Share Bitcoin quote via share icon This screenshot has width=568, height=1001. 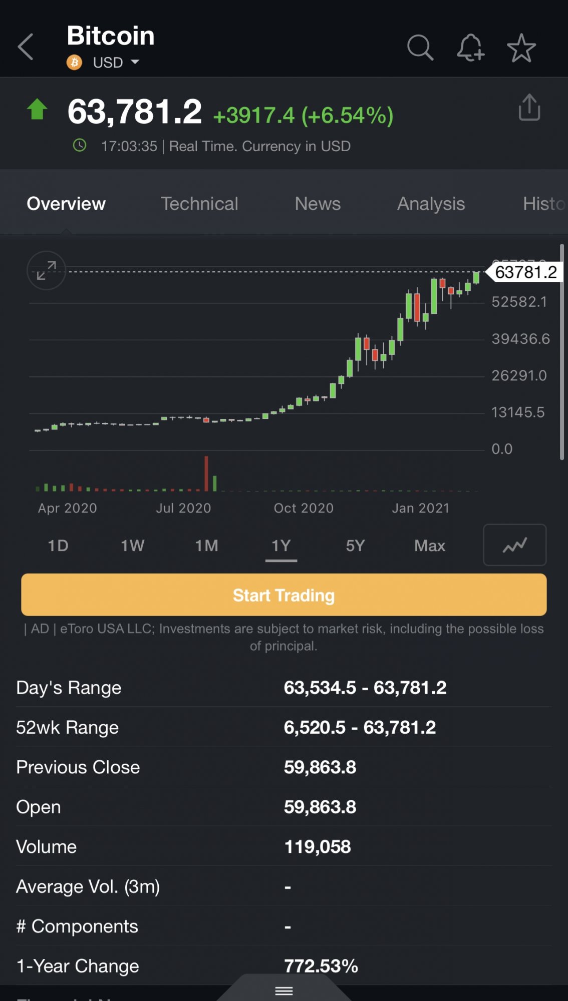(x=529, y=107)
